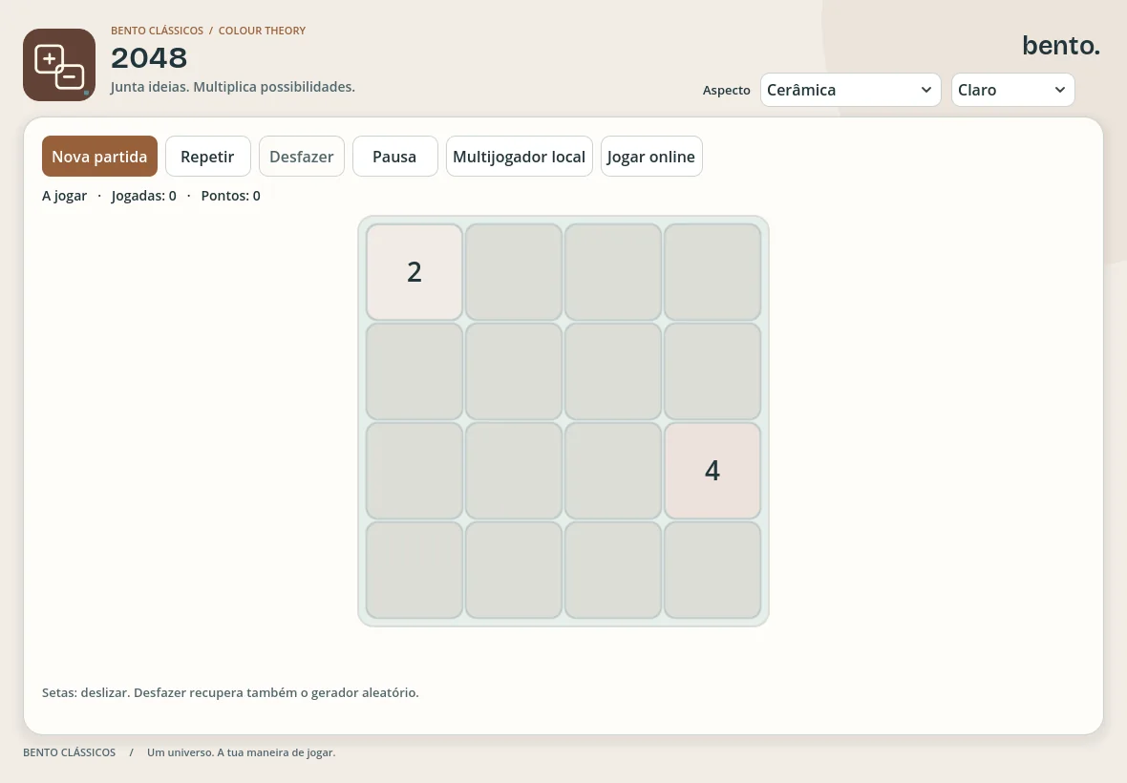Click the BENTO CLÁSSICOS breadcrumb at top
The image size is (1127, 783).
coord(157,31)
